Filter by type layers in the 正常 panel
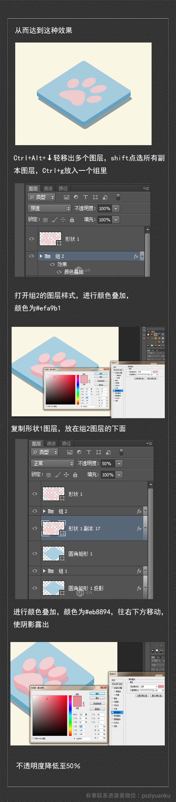 coord(88,452)
